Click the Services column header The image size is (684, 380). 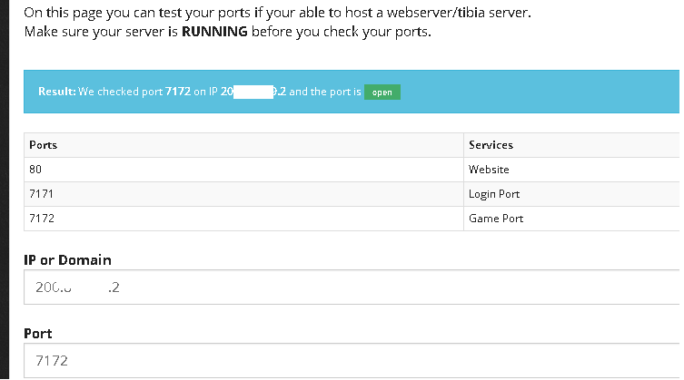(x=571, y=145)
